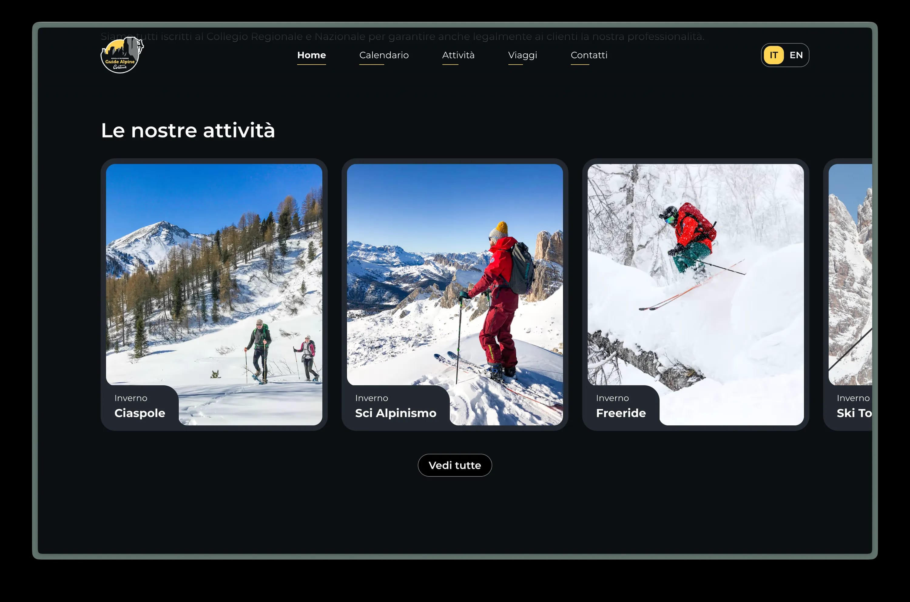Navigate to the Home page
Image resolution: width=910 pixels, height=602 pixels.
311,55
